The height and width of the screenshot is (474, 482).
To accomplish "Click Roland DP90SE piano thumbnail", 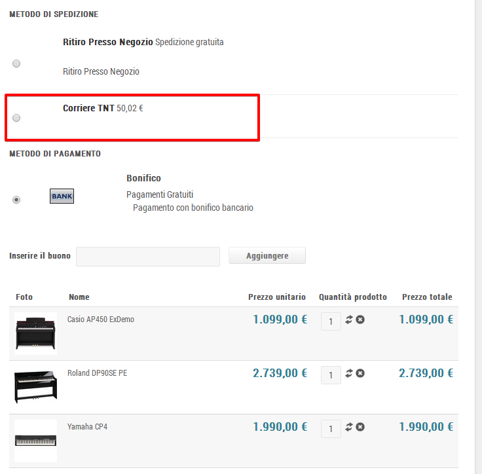I will pyautogui.click(x=35, y=386).
